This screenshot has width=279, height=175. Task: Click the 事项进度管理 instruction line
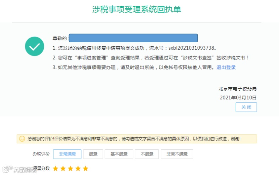(x=151, y=58)
